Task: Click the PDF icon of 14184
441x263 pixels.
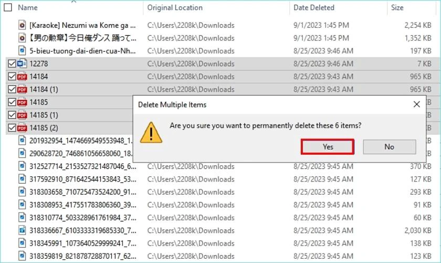Action: tap(22, 76)
